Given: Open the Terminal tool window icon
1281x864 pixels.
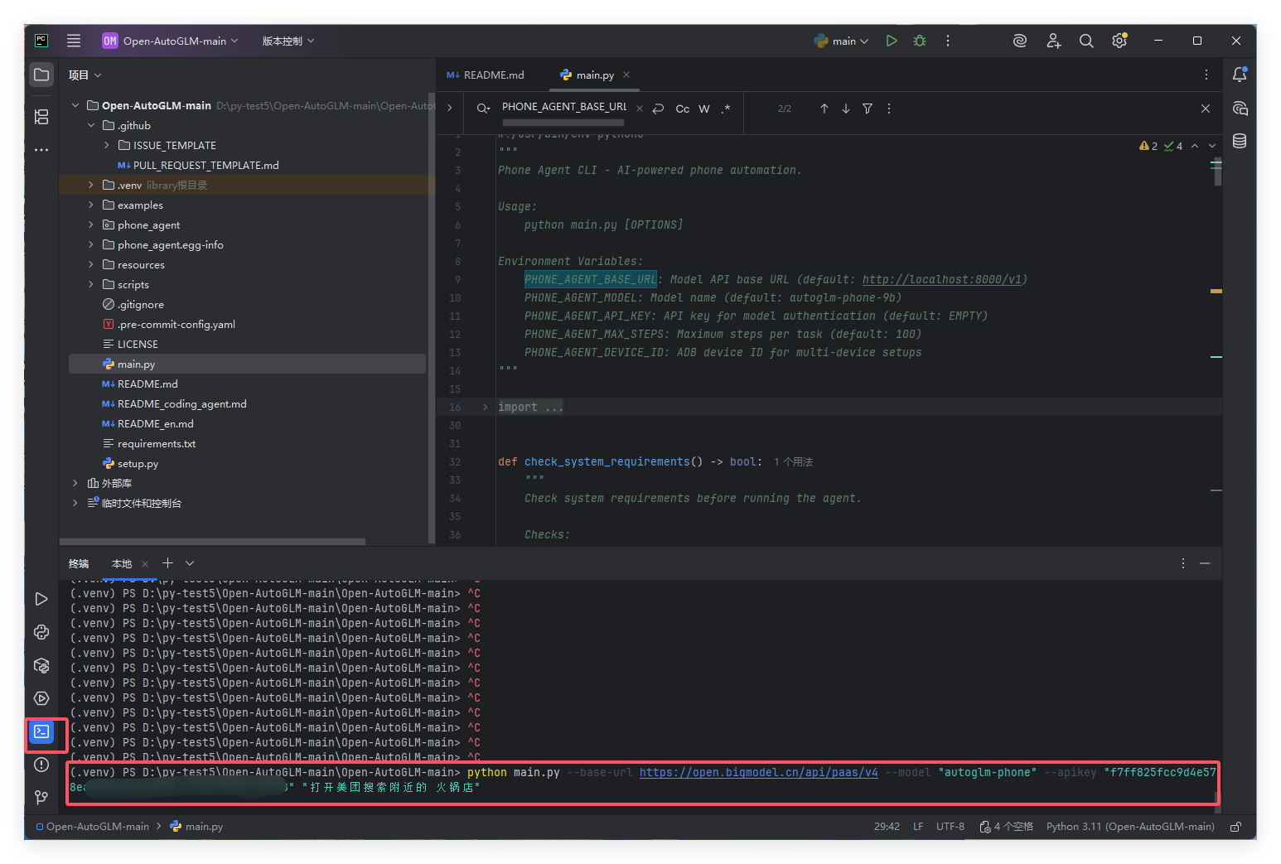Looking at the screenshot, I should pyautogui.click(x=41, y=731).
